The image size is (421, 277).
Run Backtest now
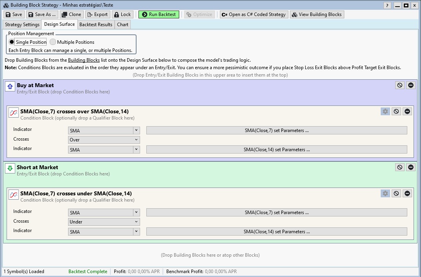pos(159,14)
